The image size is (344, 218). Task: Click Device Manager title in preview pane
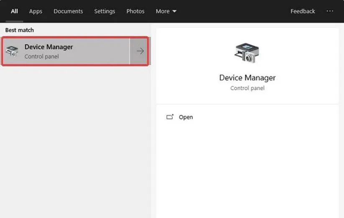coord(247,78)
